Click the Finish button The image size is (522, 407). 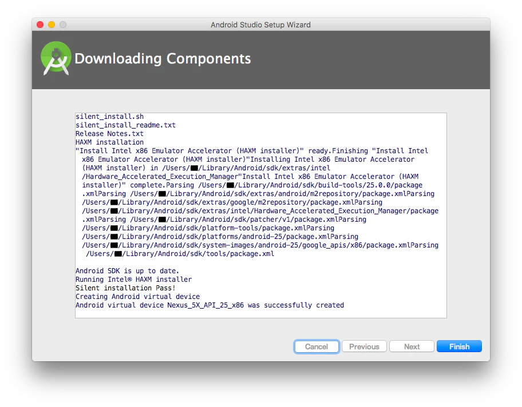(459, 346)
